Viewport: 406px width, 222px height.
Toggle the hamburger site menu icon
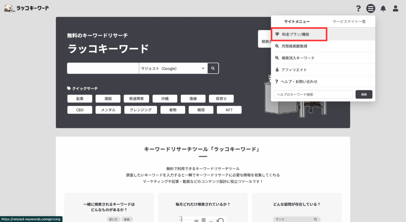point(371,9)
